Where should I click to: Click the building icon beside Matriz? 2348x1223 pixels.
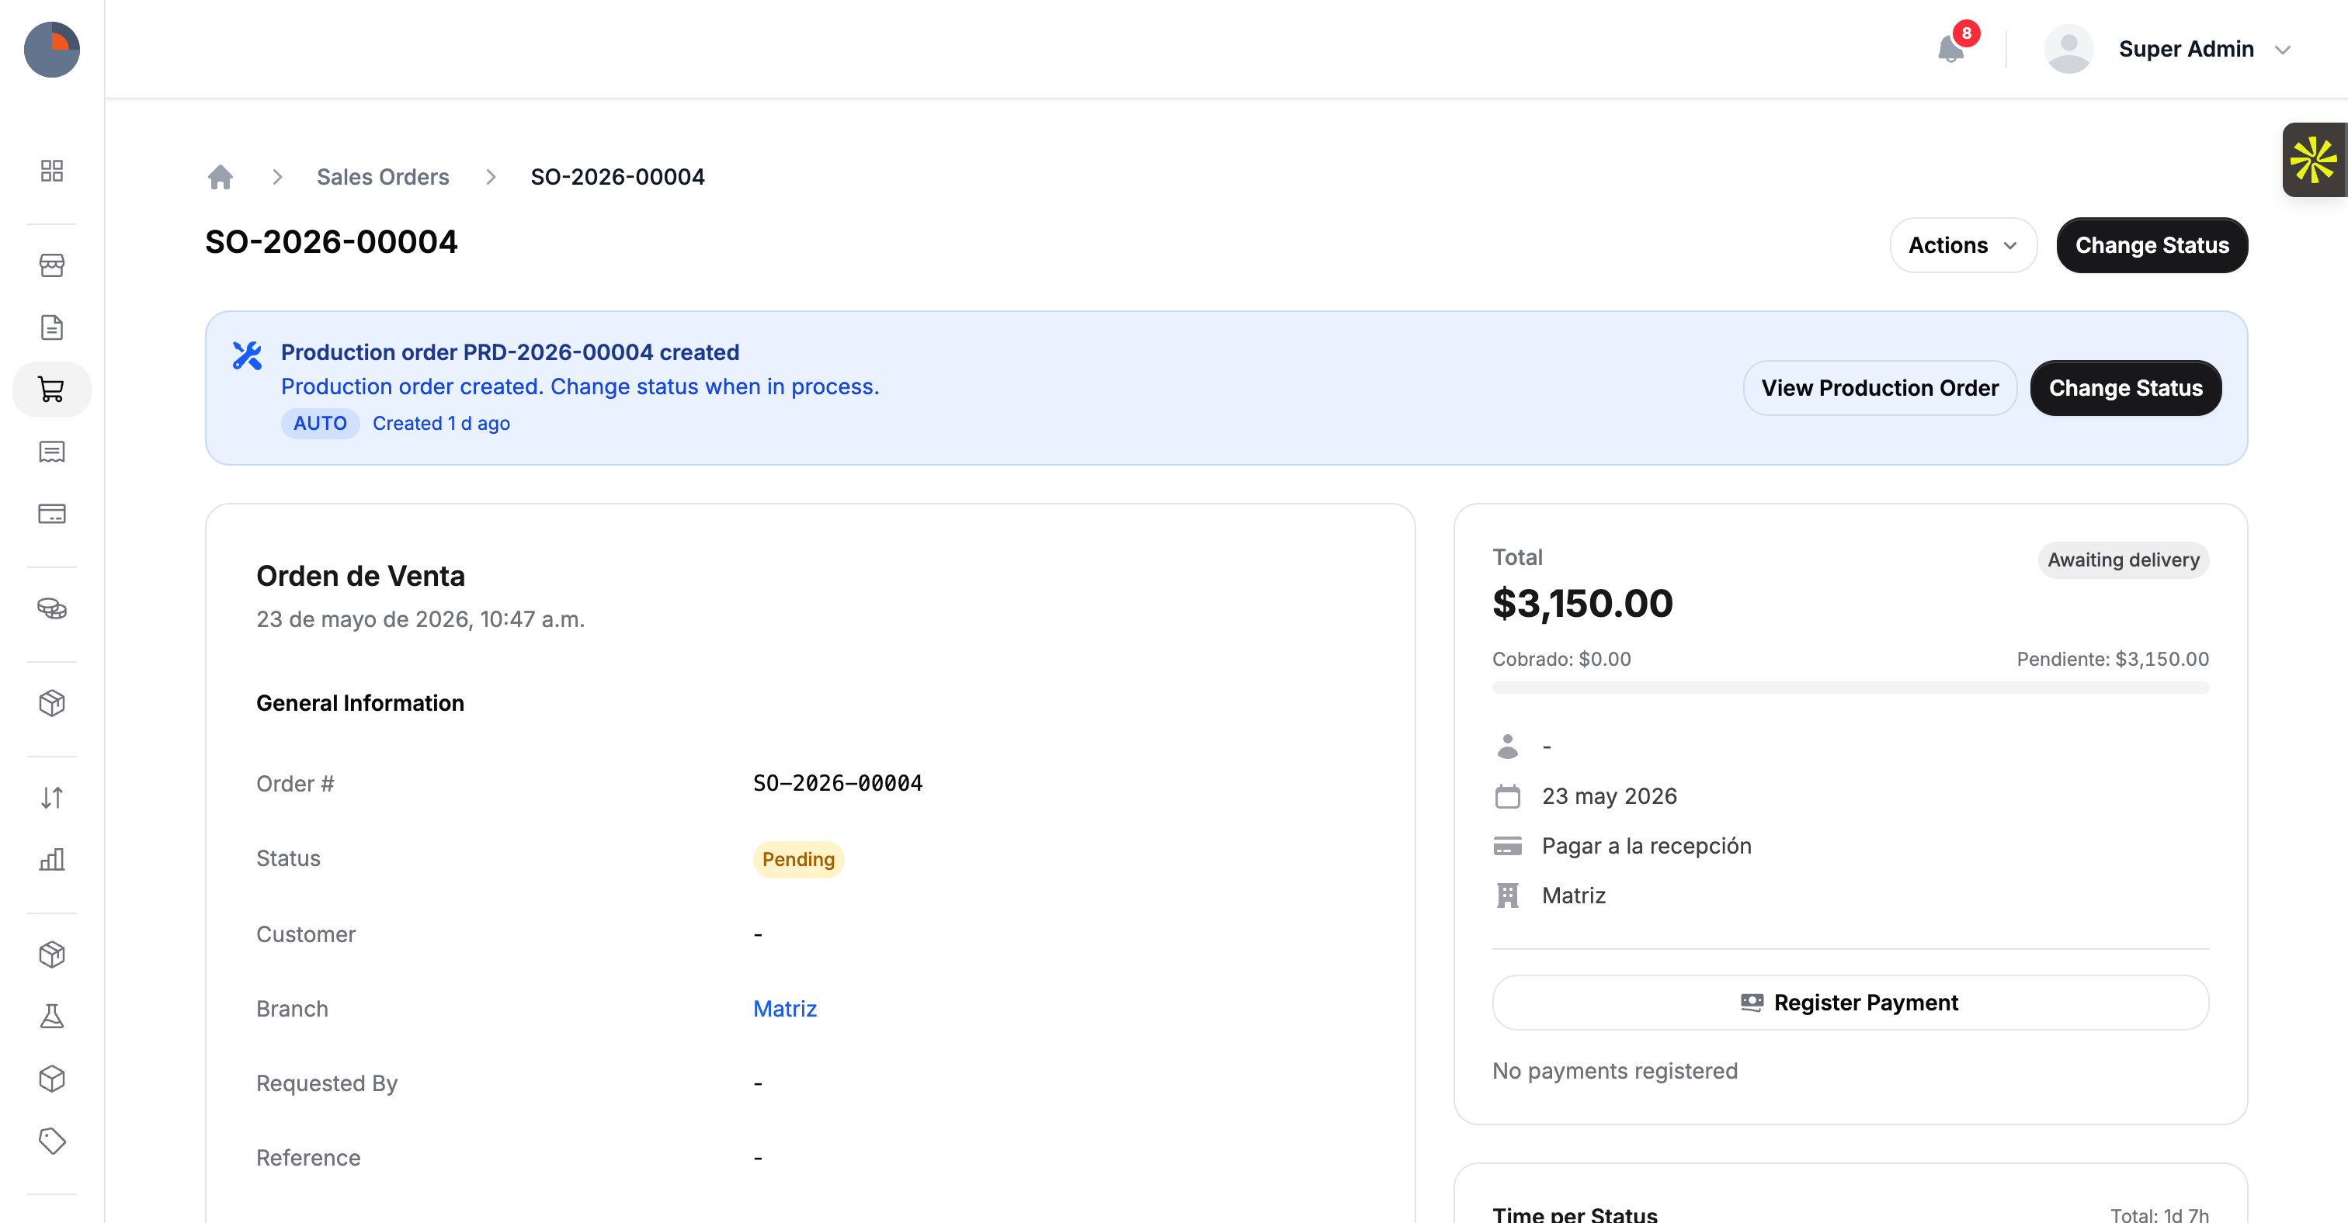1508,896
